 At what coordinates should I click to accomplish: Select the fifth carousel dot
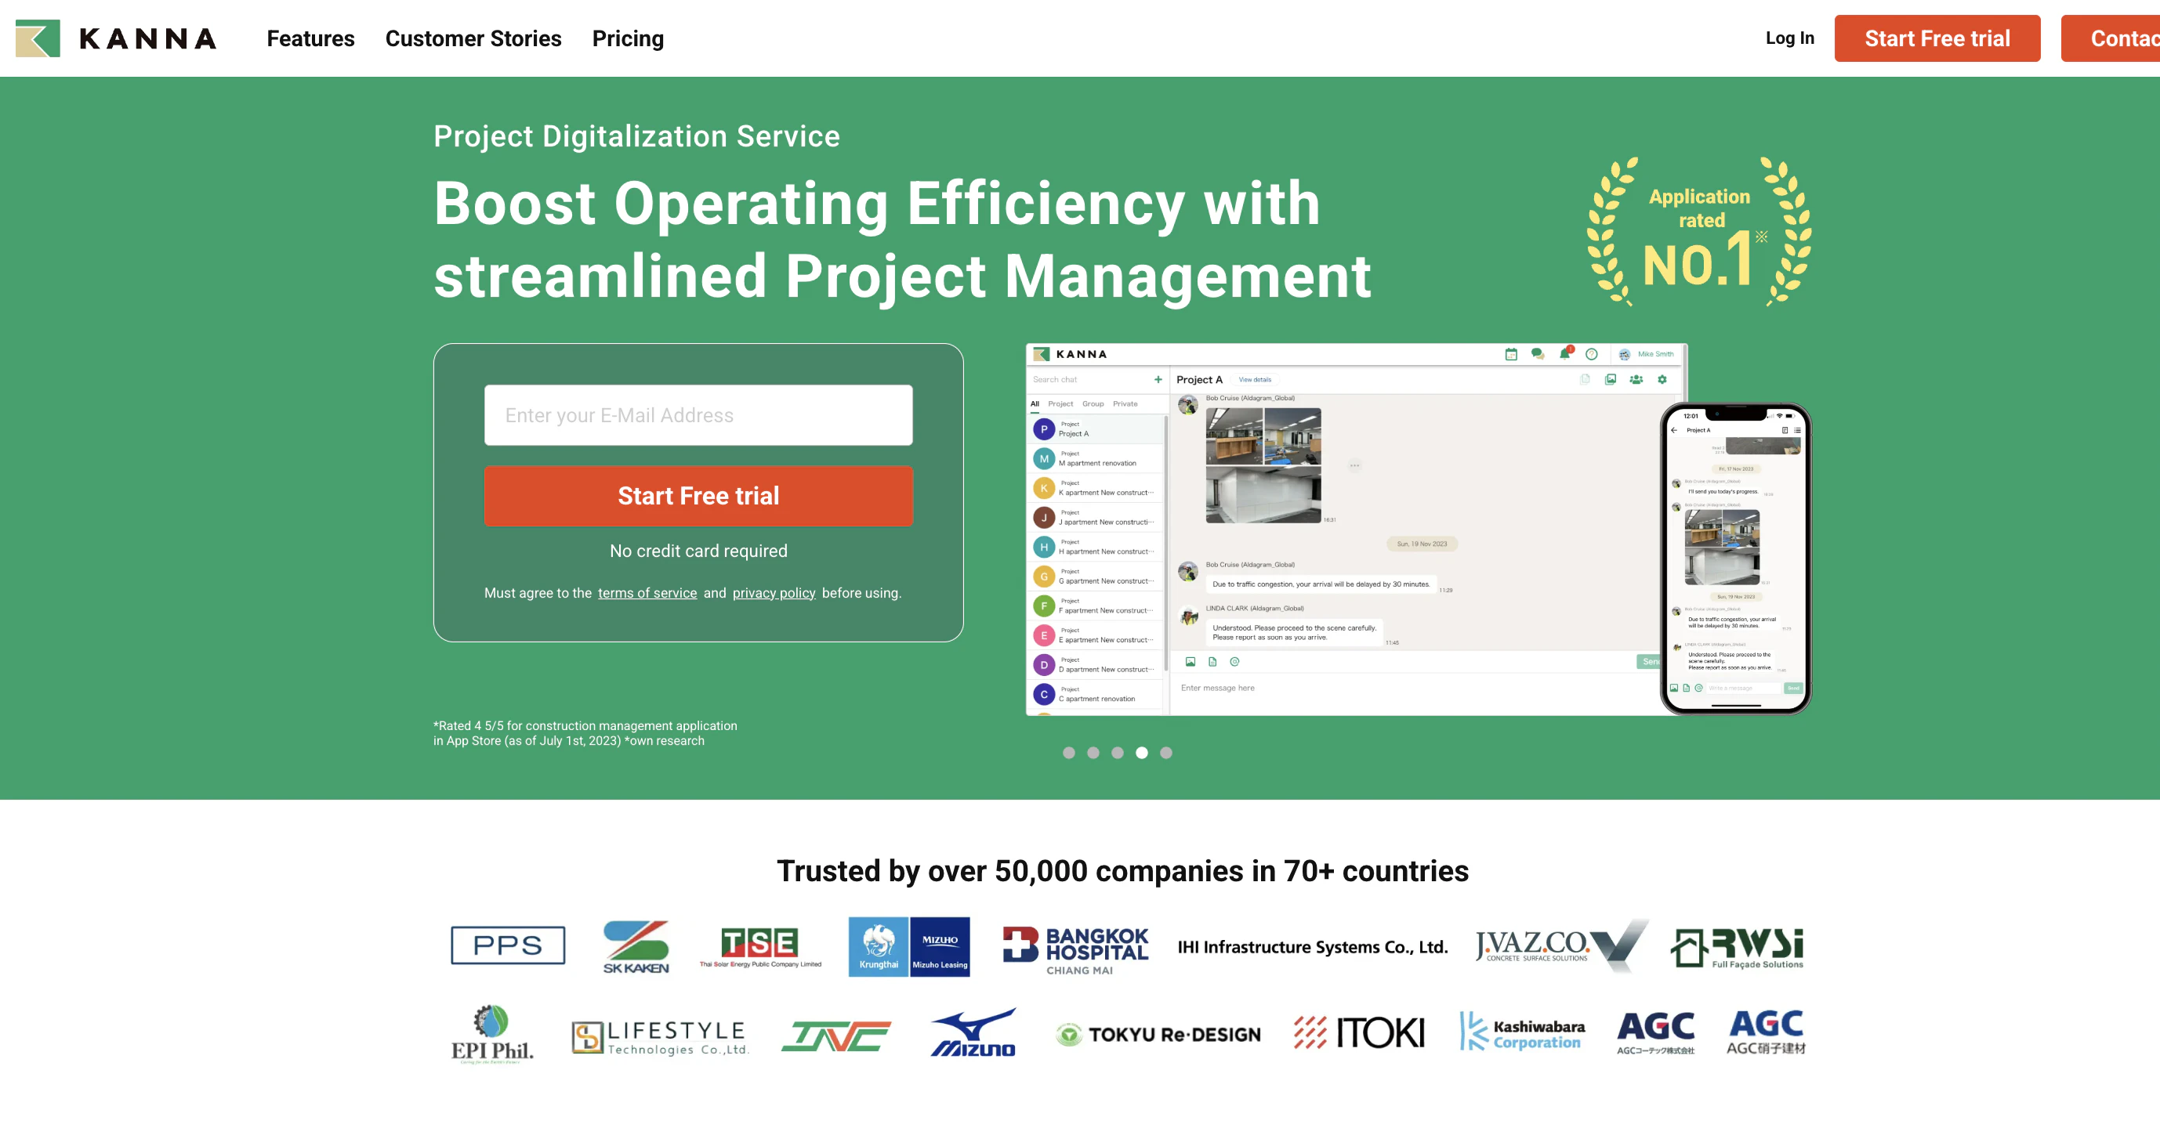tap(1165, 753)
